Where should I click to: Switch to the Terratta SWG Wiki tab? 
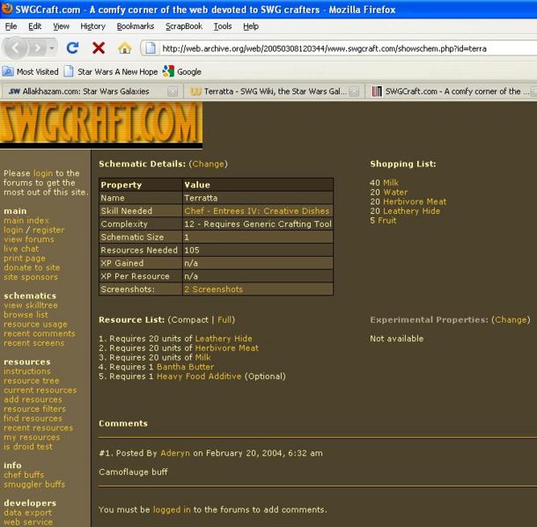[268, 91]
